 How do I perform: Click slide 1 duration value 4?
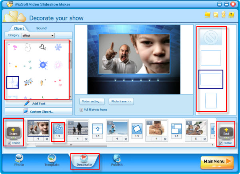[x=38, y=139]
